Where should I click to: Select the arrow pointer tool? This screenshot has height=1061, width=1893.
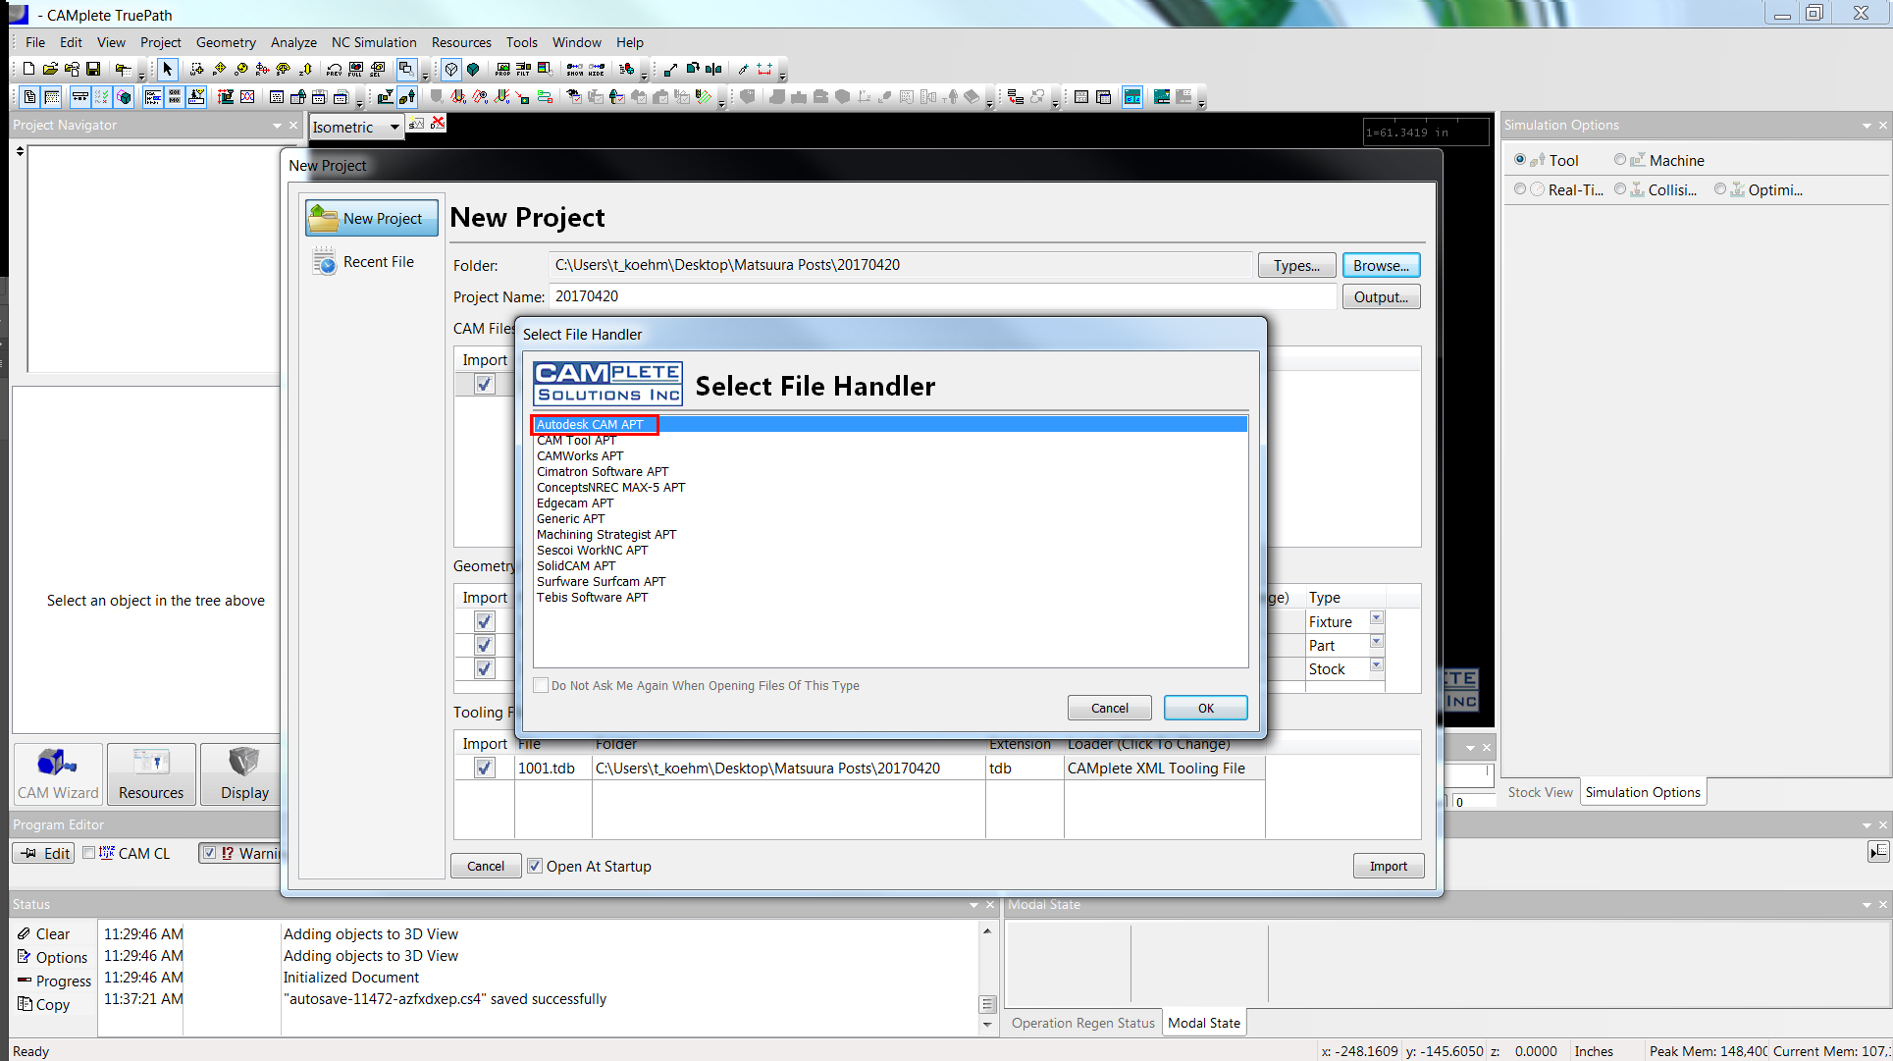168,69
